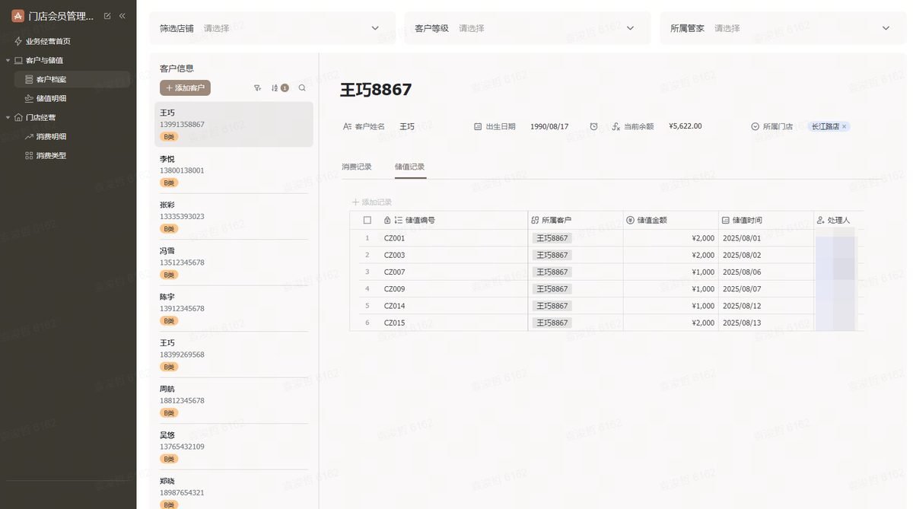
Task: Click the sort icon with badge 1
Action: [280, 88]
